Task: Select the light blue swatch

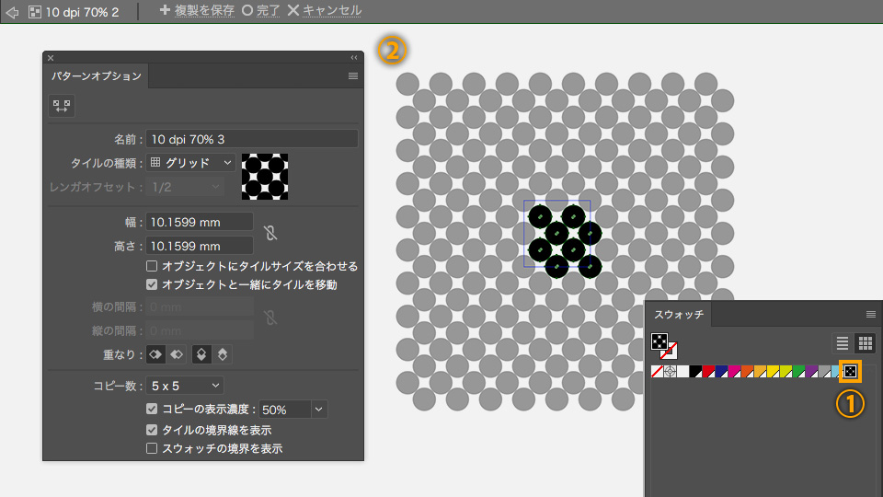Action: 835,371
